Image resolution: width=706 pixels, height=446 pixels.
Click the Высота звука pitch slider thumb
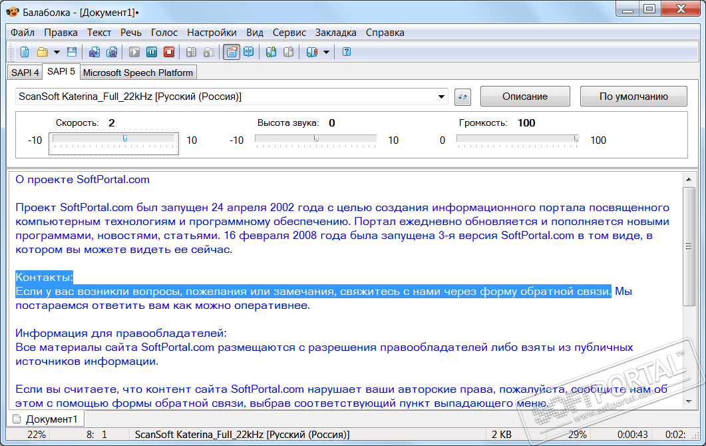pos(316,138)
